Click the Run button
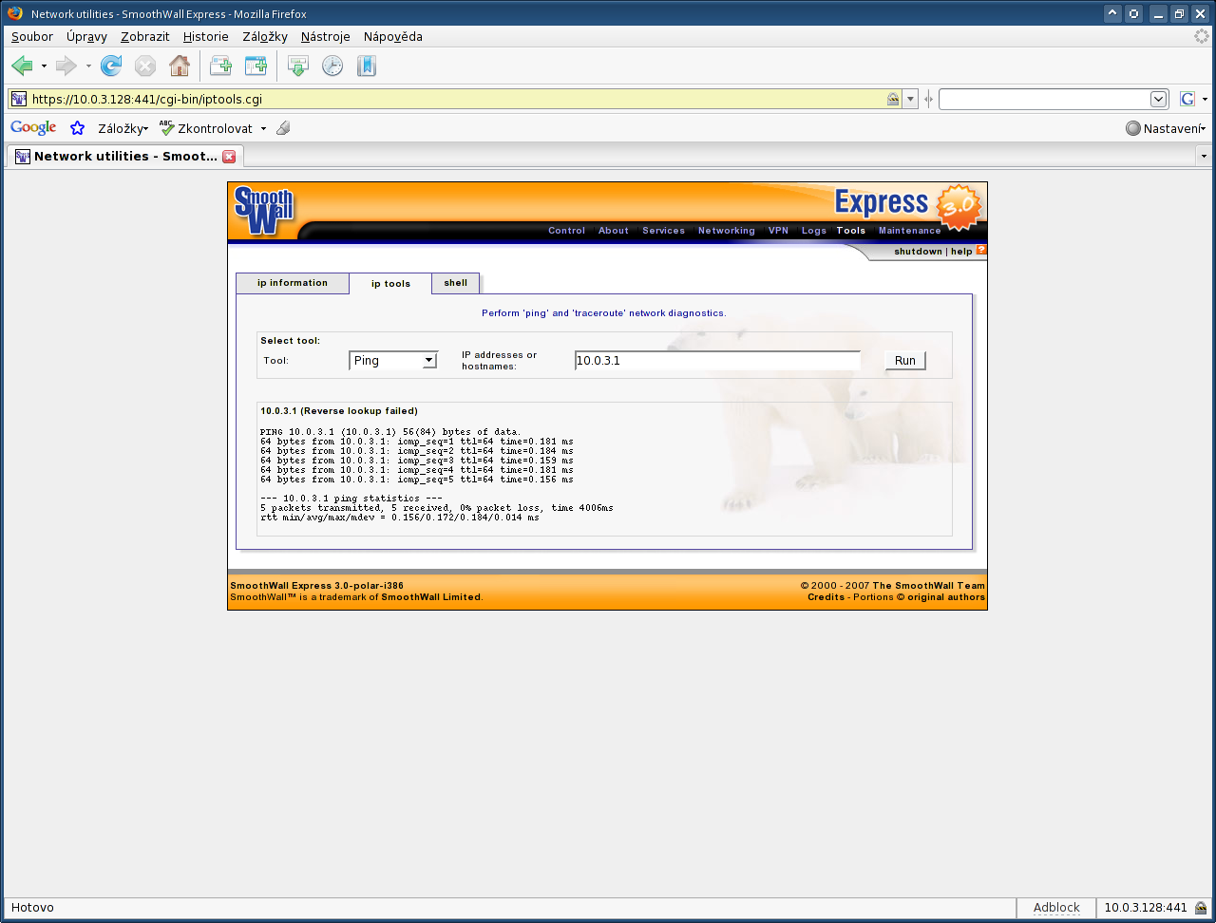Viewport: 1216px width, 923px height. 905,360
